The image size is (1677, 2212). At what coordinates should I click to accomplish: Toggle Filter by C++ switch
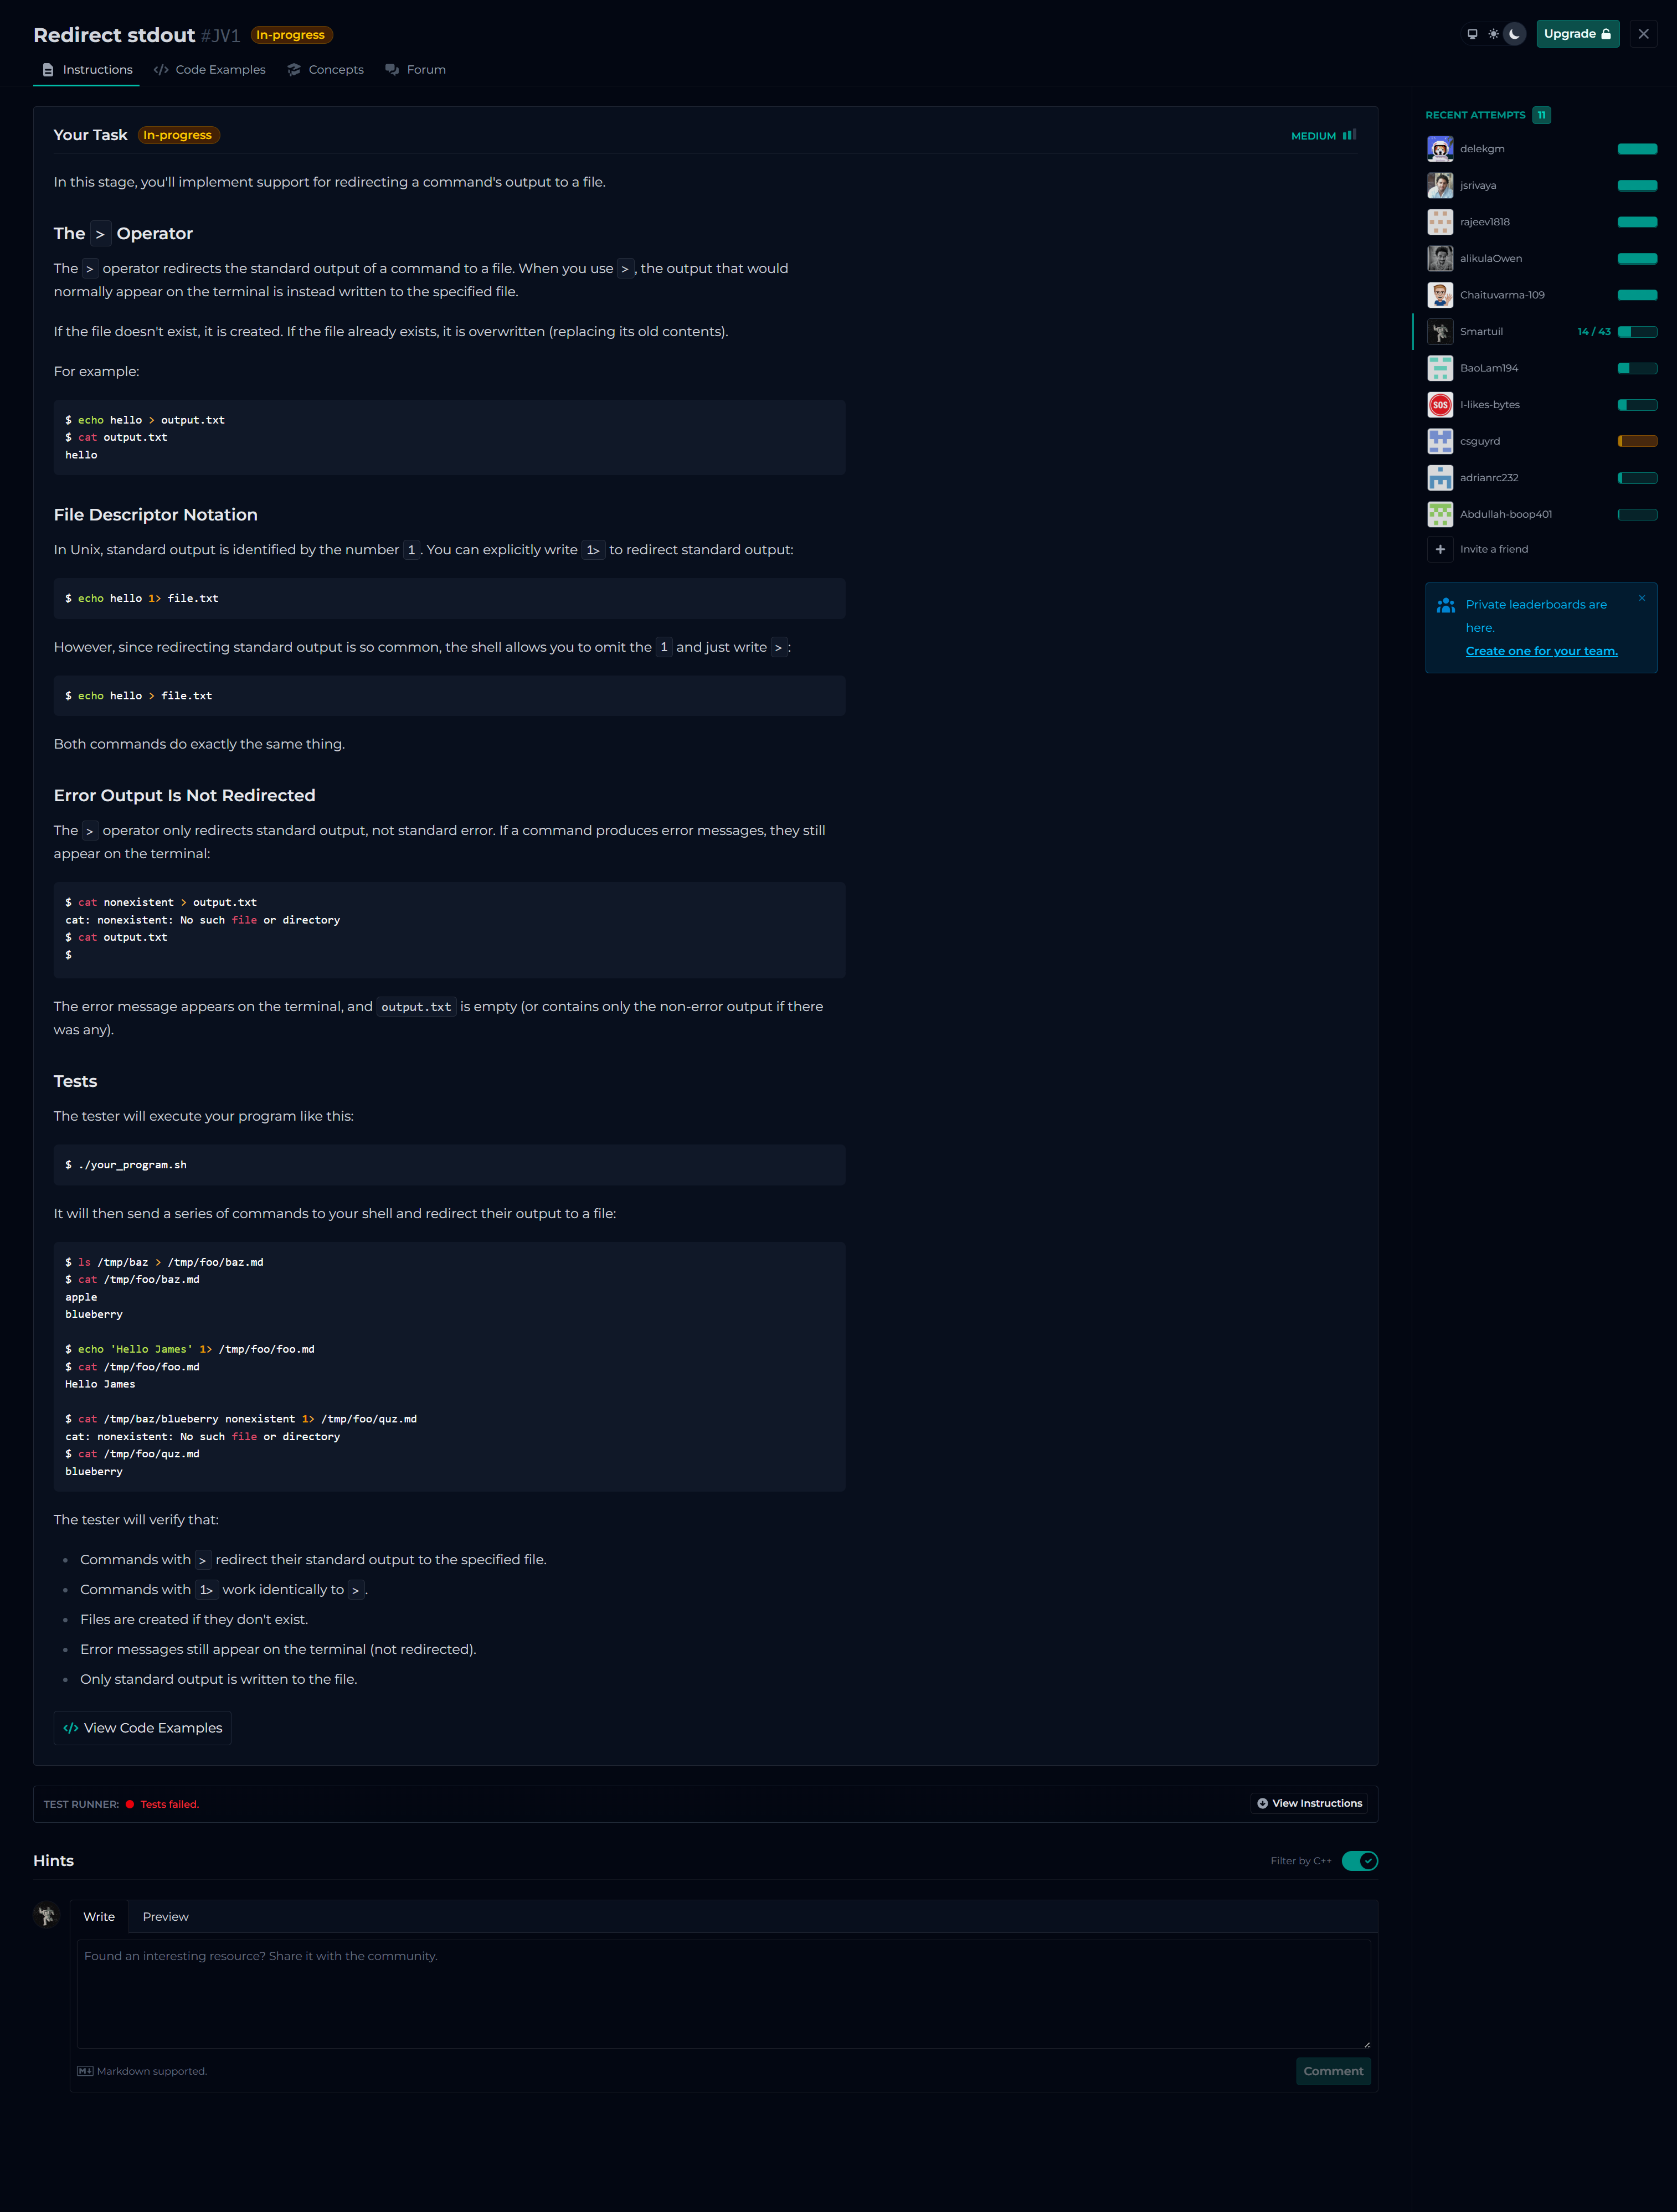click(x=1359, y=1861)
